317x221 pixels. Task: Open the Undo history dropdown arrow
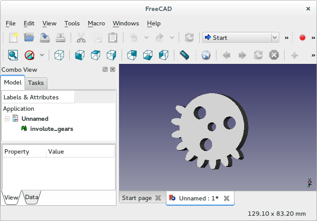146,38
